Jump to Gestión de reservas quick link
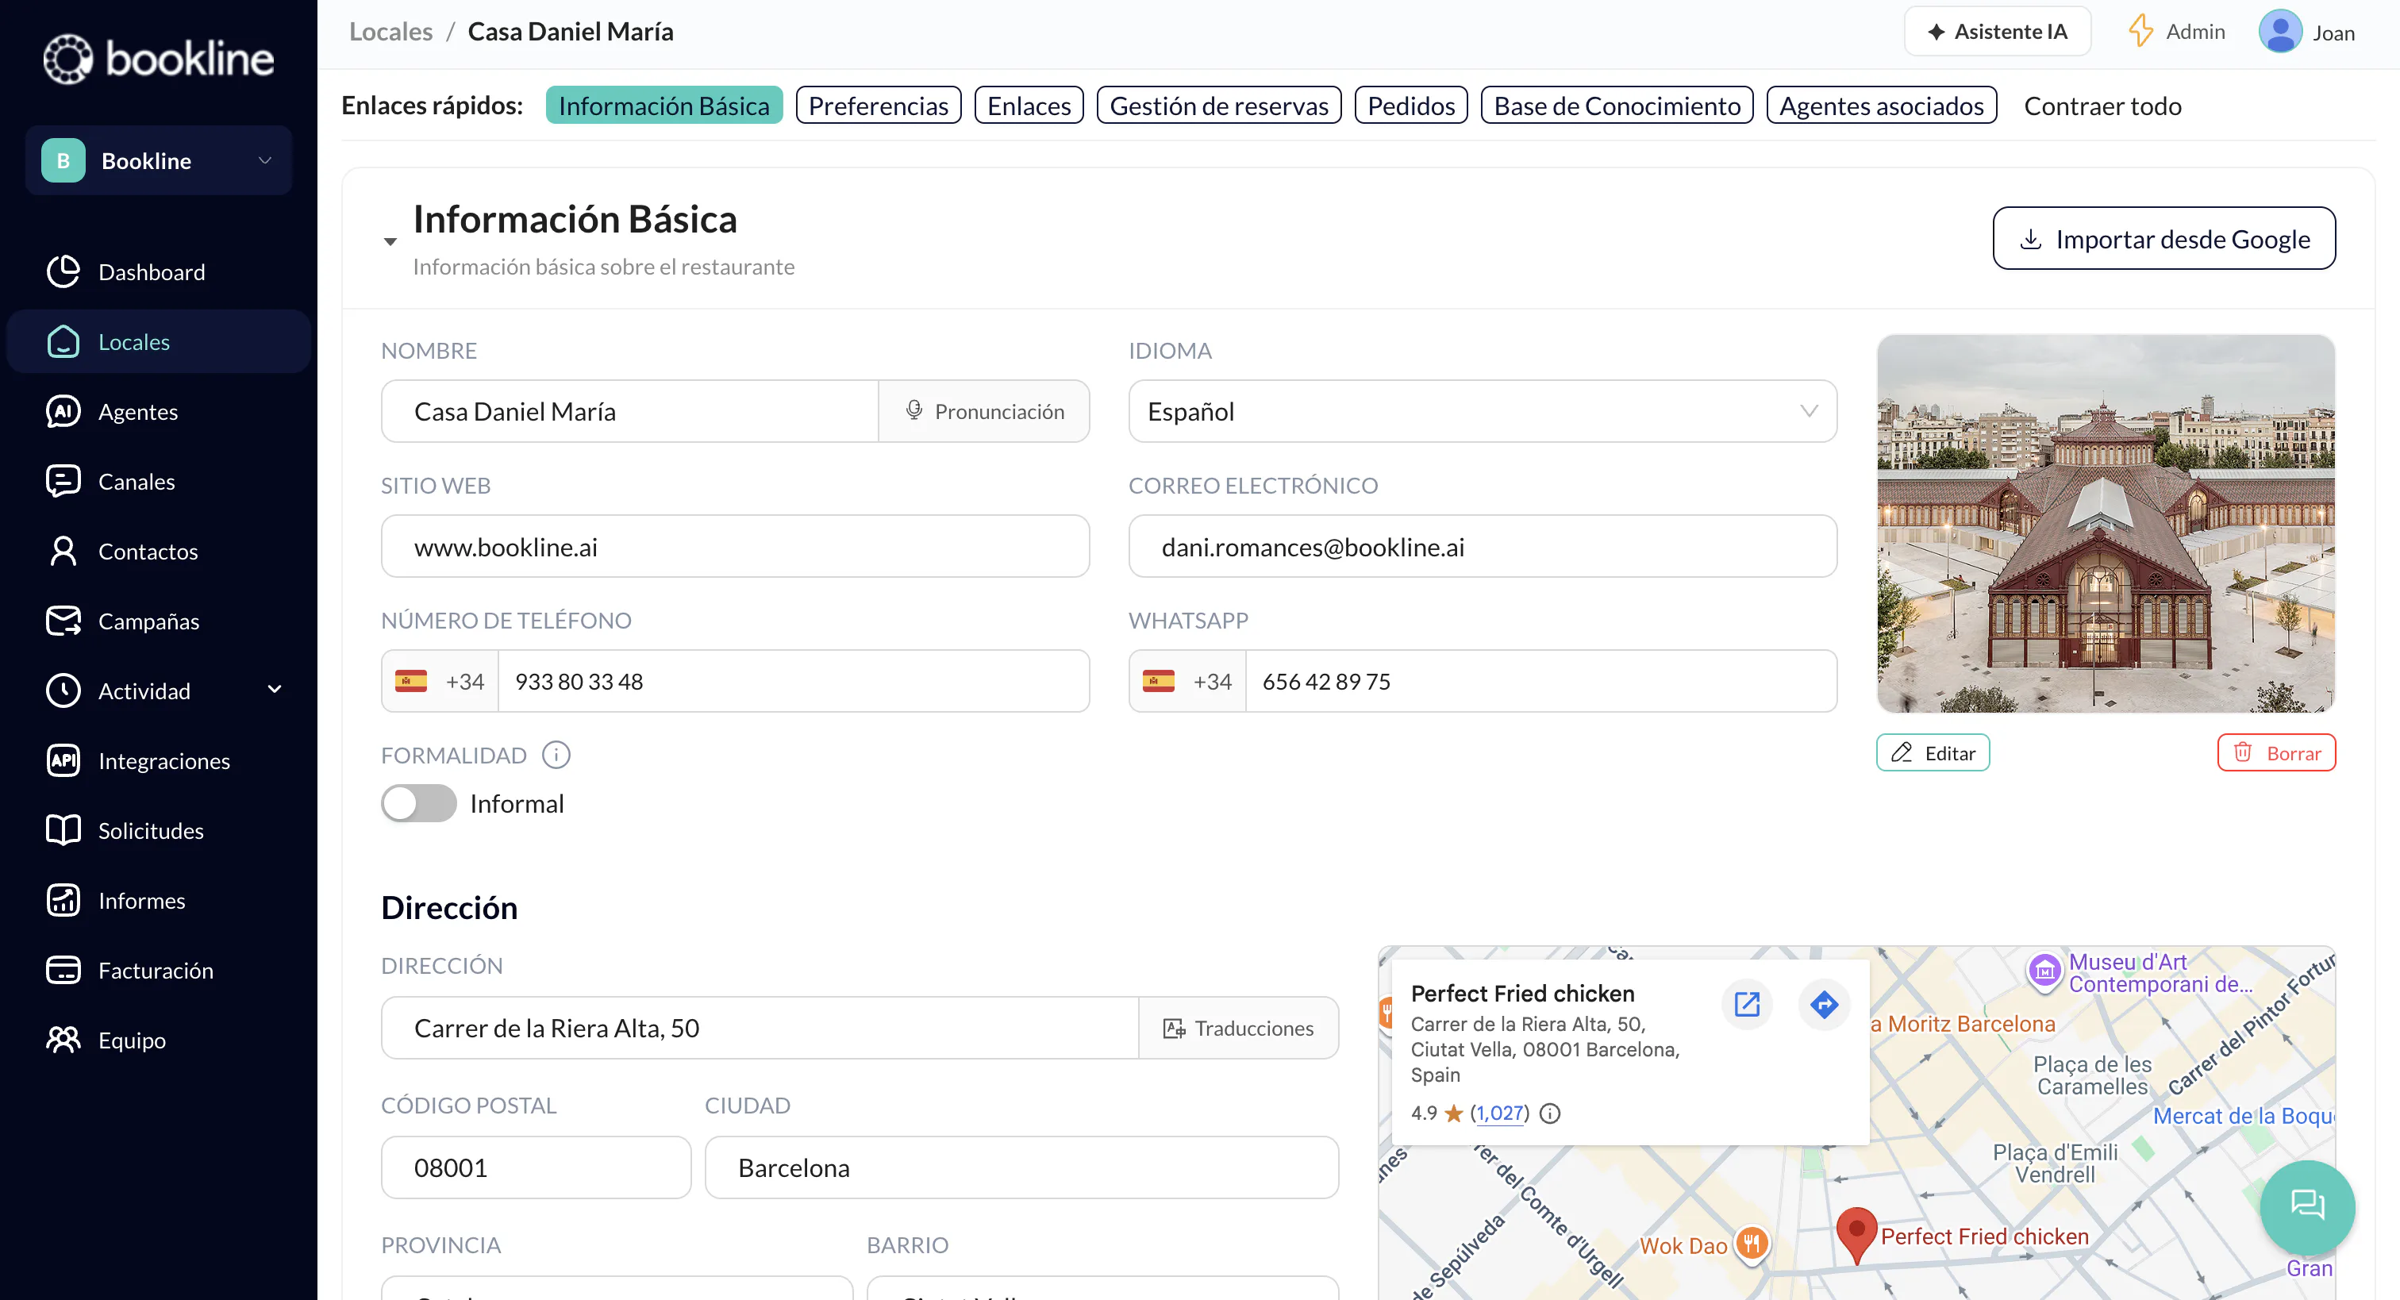This screenshot has height=1300, width=2400. click(x=1218, y=106)
